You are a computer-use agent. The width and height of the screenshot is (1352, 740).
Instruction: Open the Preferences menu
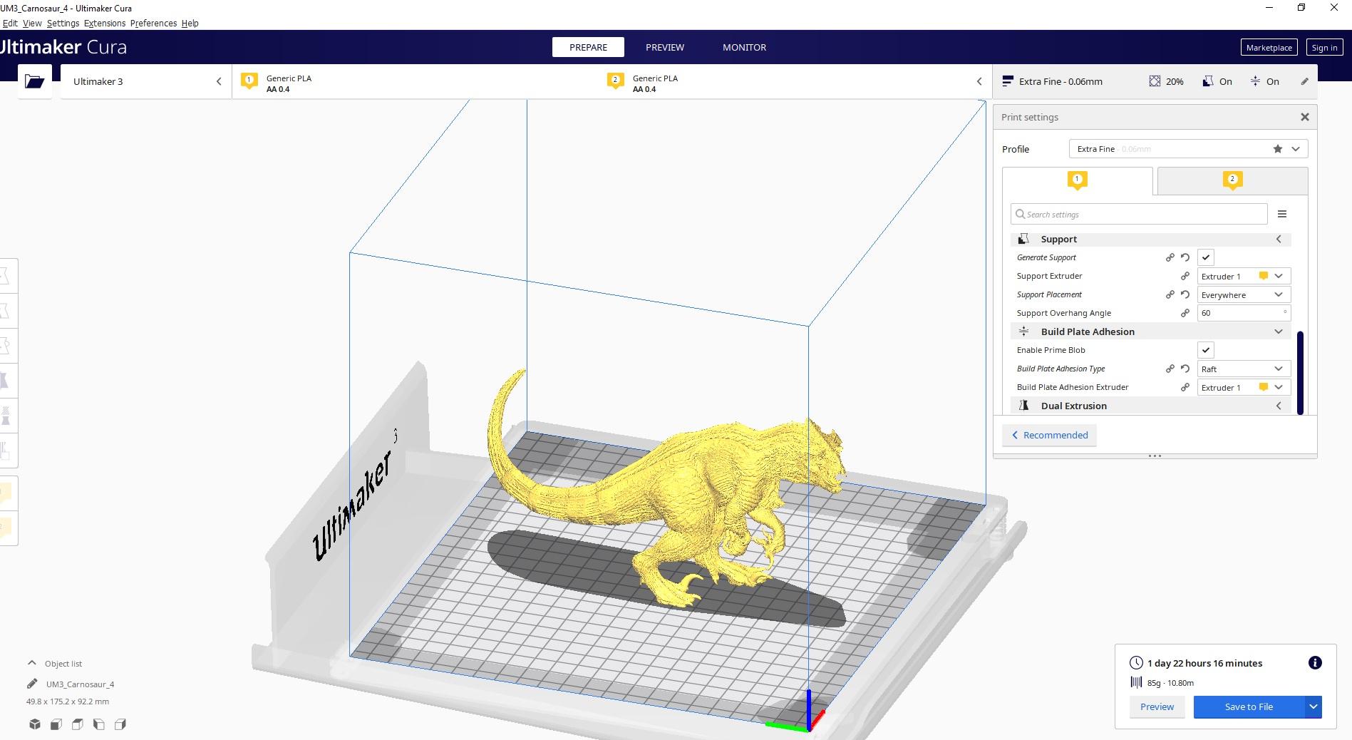[x=153, y=23]
